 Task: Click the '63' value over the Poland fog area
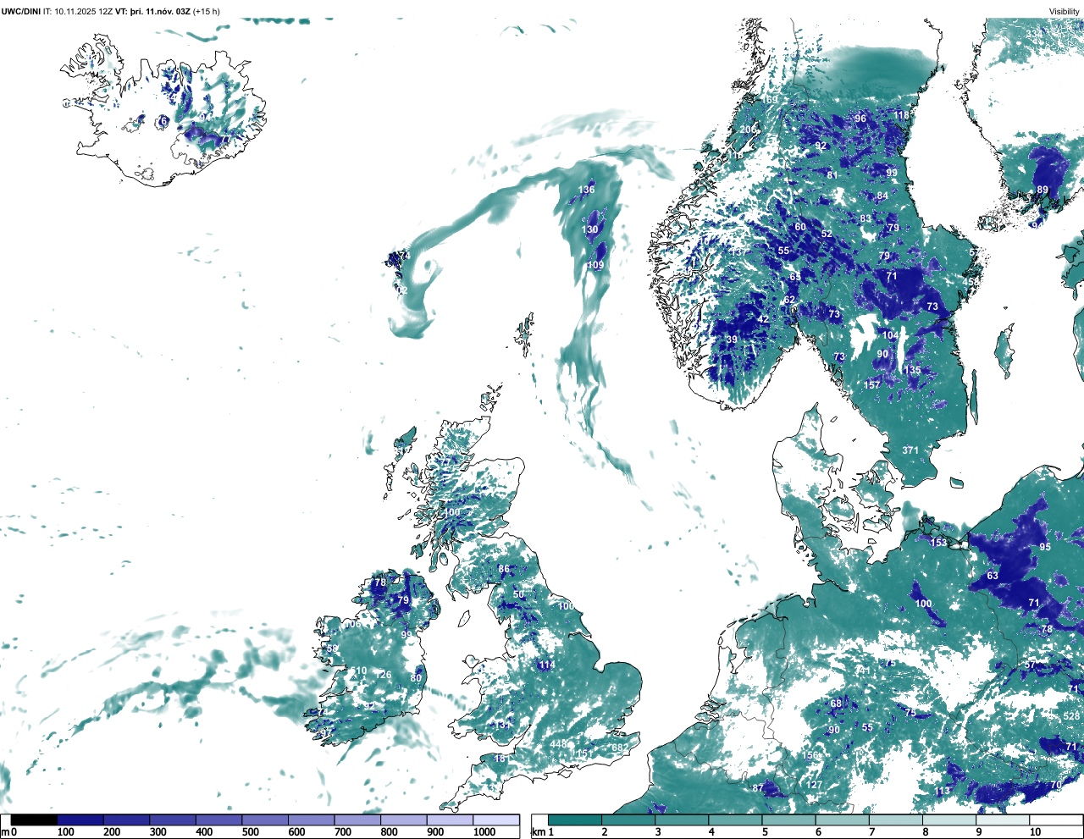[993, 576]
